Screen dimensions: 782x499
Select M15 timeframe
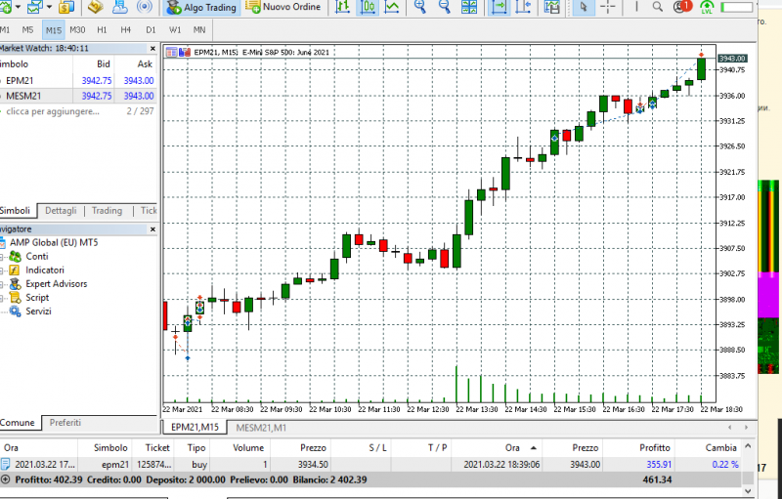tap(54, 30)
